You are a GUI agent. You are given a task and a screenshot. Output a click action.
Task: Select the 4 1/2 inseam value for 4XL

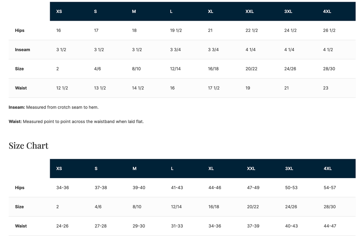point(328,50)
